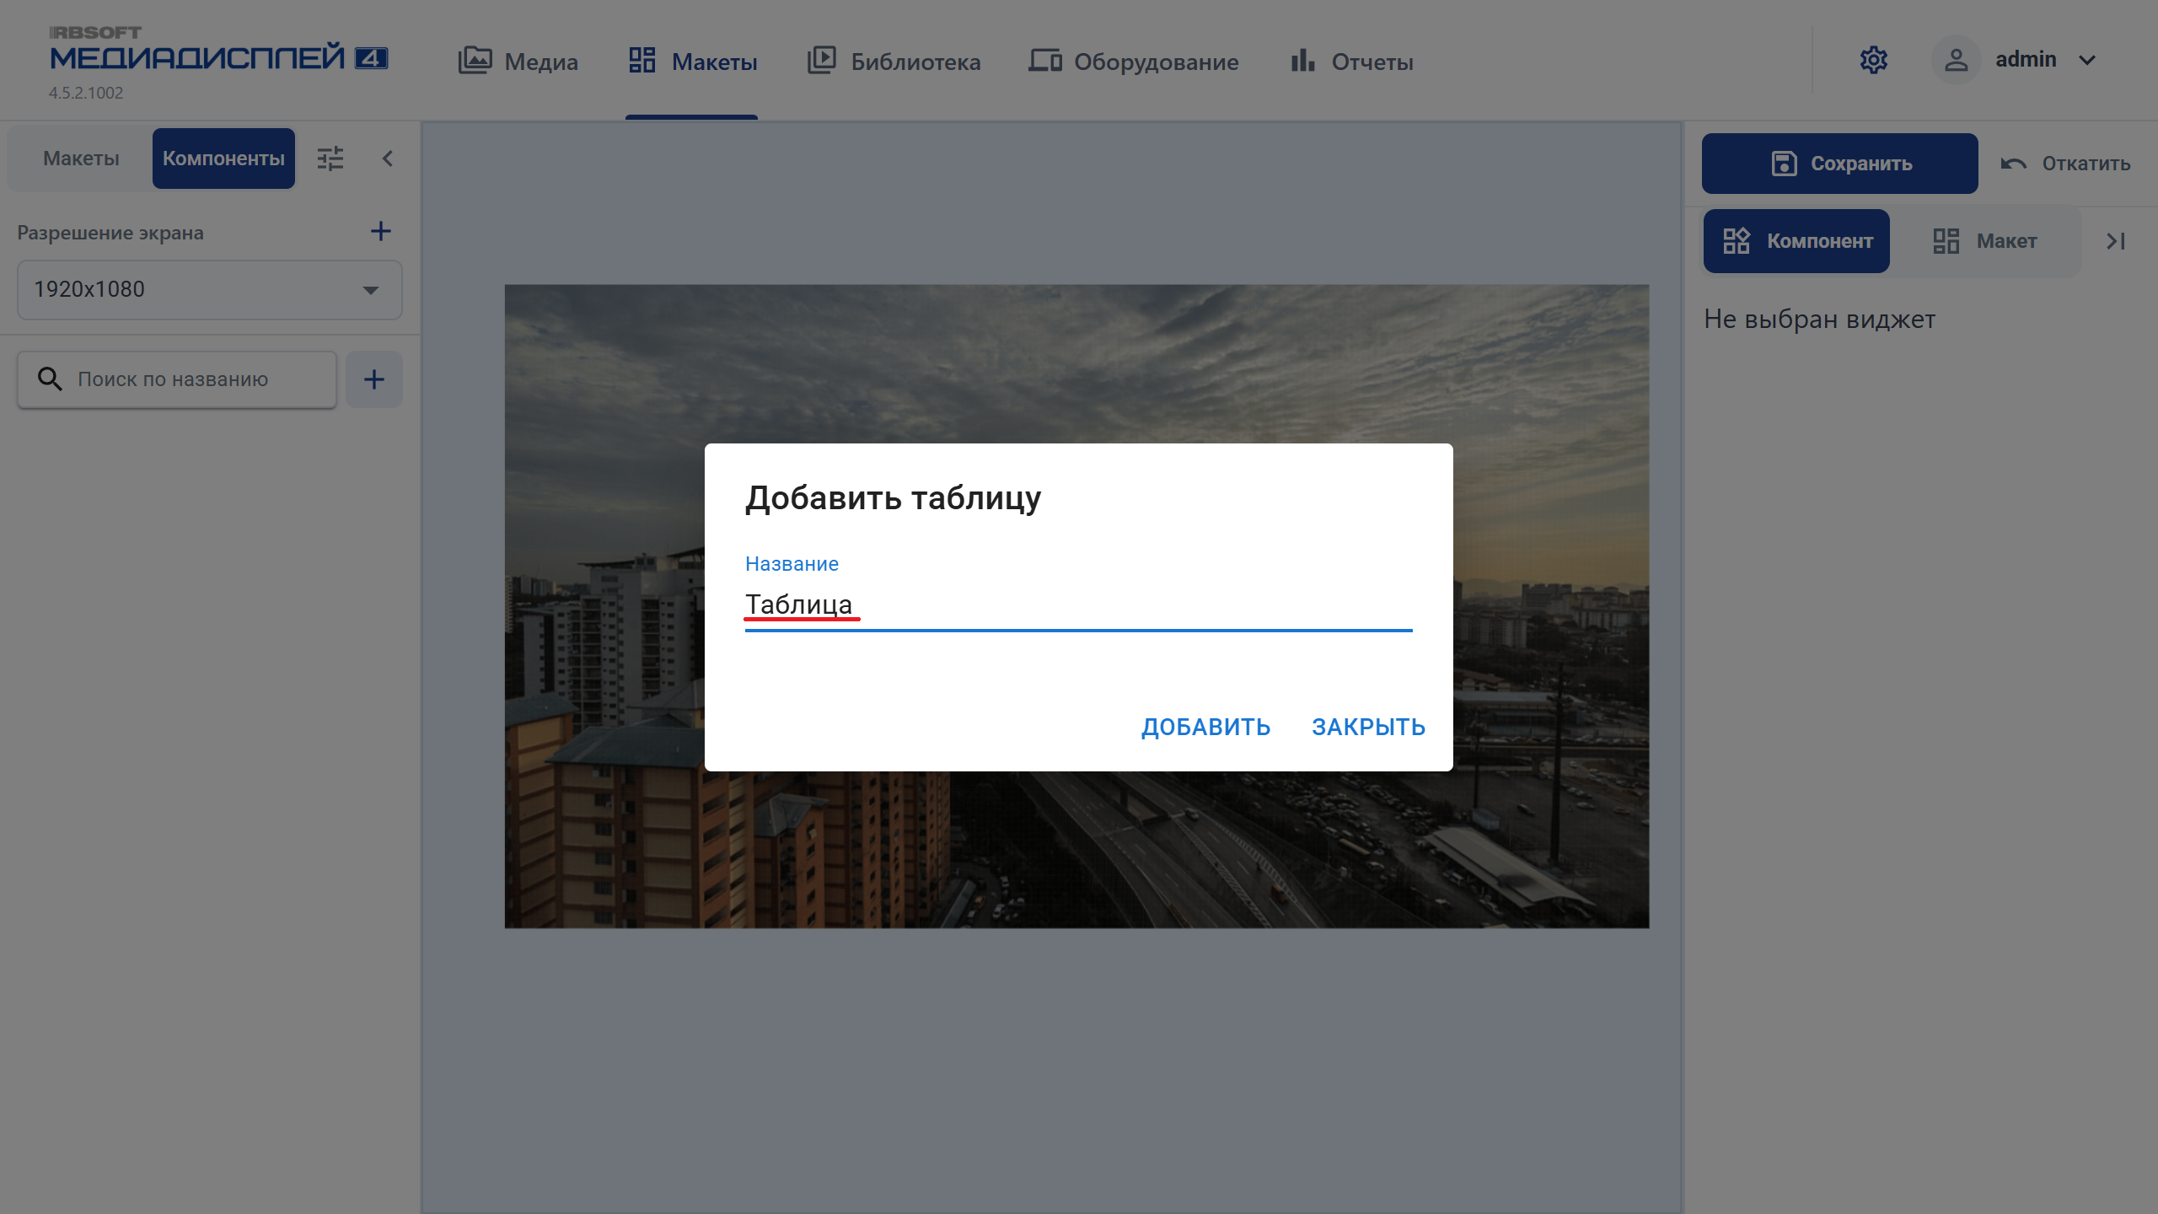Click the 'Добавить таблицу' dialog title
Image resolution: width=2158 pixels, height=1214 pixels.
coord(893,498)
